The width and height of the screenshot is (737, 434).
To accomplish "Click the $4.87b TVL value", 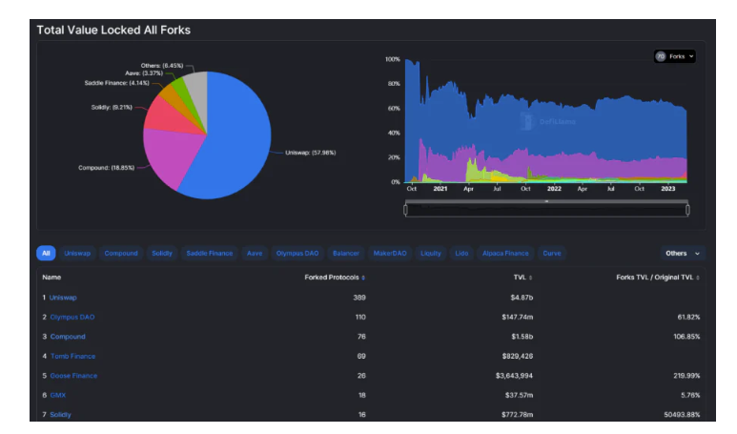I will [522, 298].
